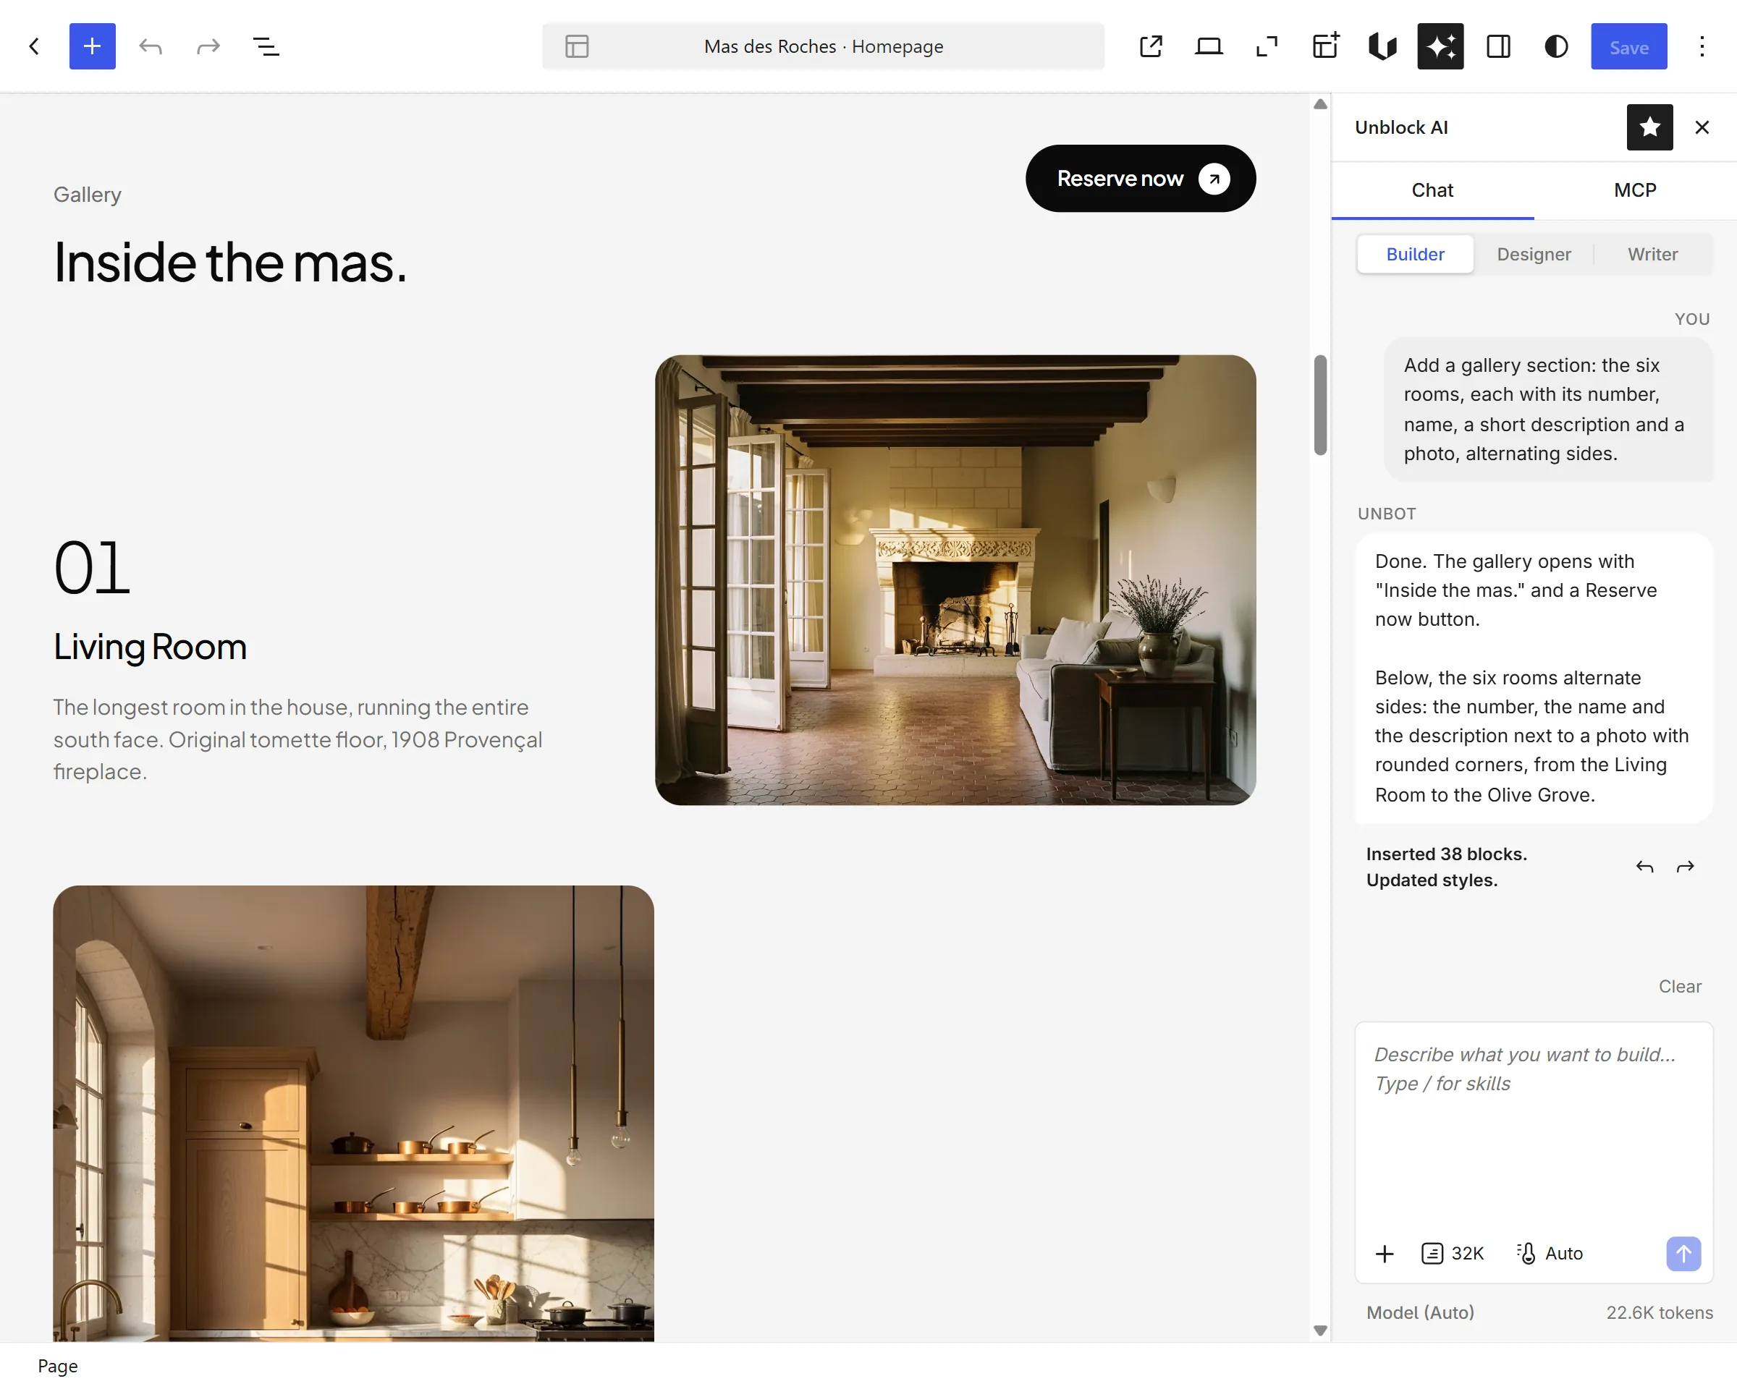
Task: Open the Mas des Roches Homepage title bar
Action: [824, 47]
